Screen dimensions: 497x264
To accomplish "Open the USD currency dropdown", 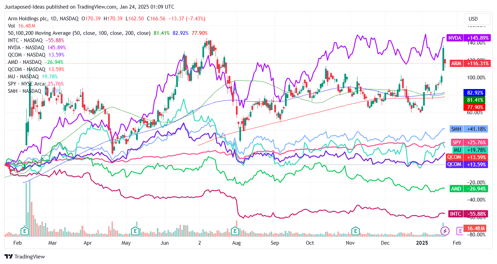I will pos(477,19).
